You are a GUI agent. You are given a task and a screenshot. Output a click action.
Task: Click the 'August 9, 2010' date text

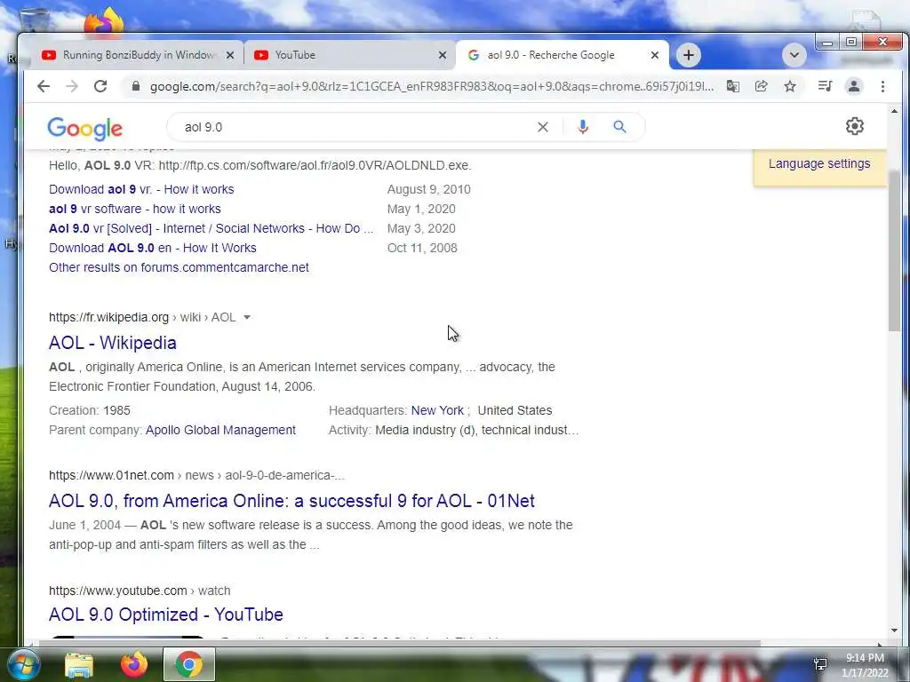click(429, 189)
